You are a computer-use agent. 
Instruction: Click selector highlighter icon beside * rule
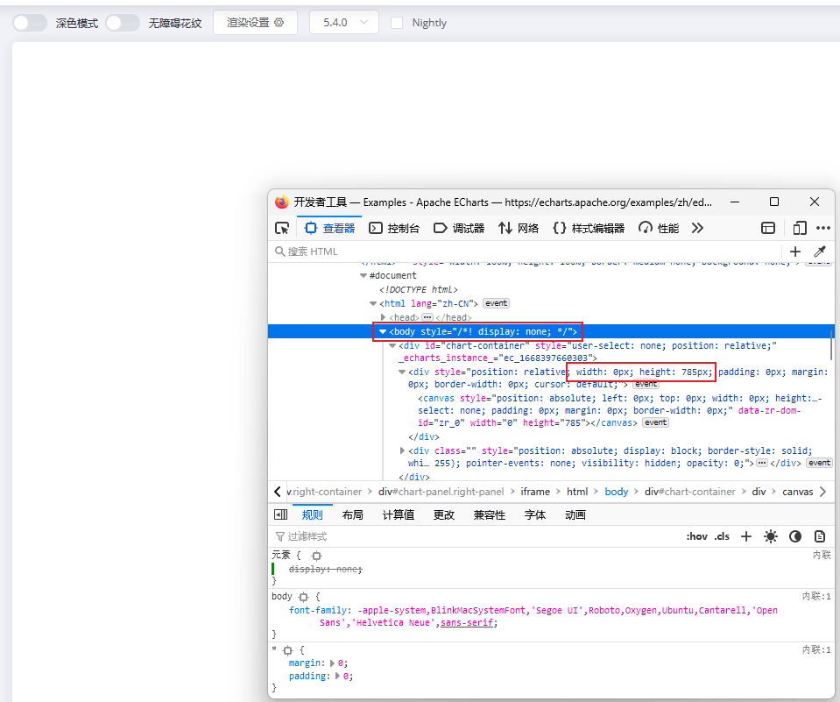click(288, 650)
